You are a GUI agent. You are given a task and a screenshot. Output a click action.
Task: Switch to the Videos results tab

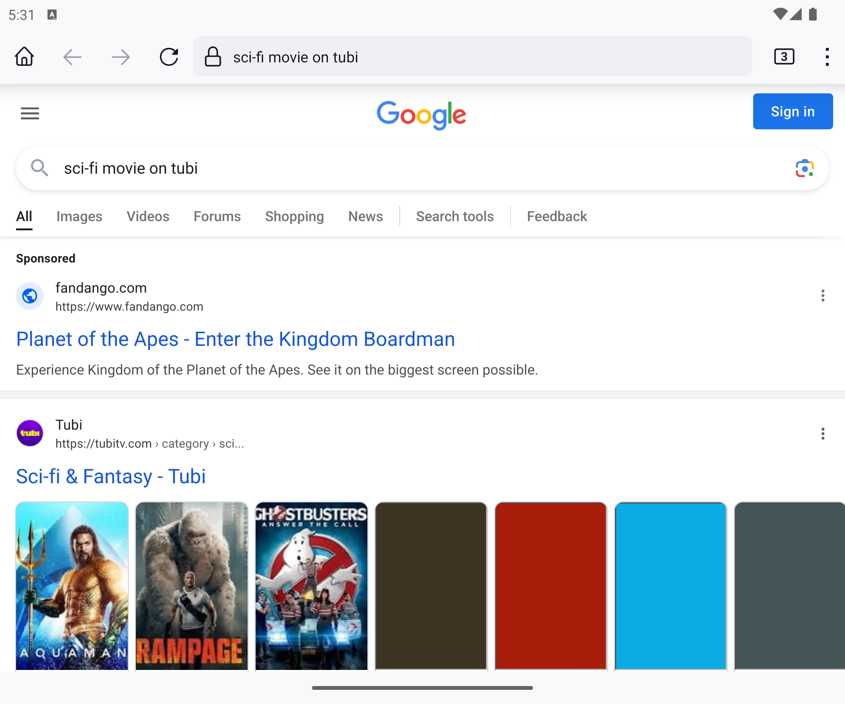[x=148, y=217]
